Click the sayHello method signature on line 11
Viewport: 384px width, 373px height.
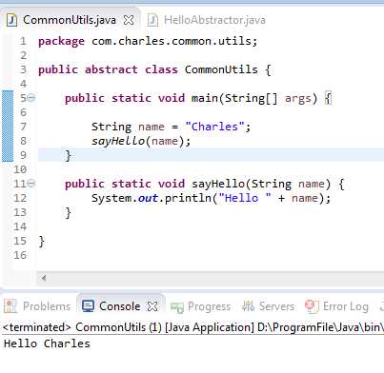[205, 184]
